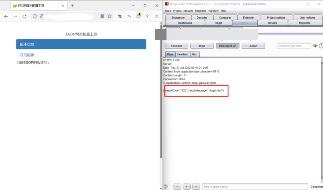Go to previous search match
Screen dimensions: 323x190
[177, 187]
